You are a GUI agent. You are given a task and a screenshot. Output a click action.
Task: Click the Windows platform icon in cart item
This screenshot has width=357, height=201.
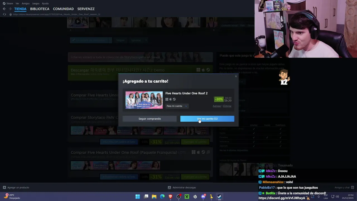point(167,99)
